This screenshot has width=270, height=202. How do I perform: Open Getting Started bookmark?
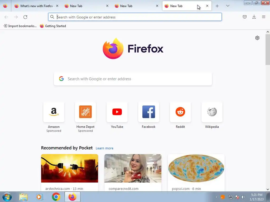(x=53, y=26)
